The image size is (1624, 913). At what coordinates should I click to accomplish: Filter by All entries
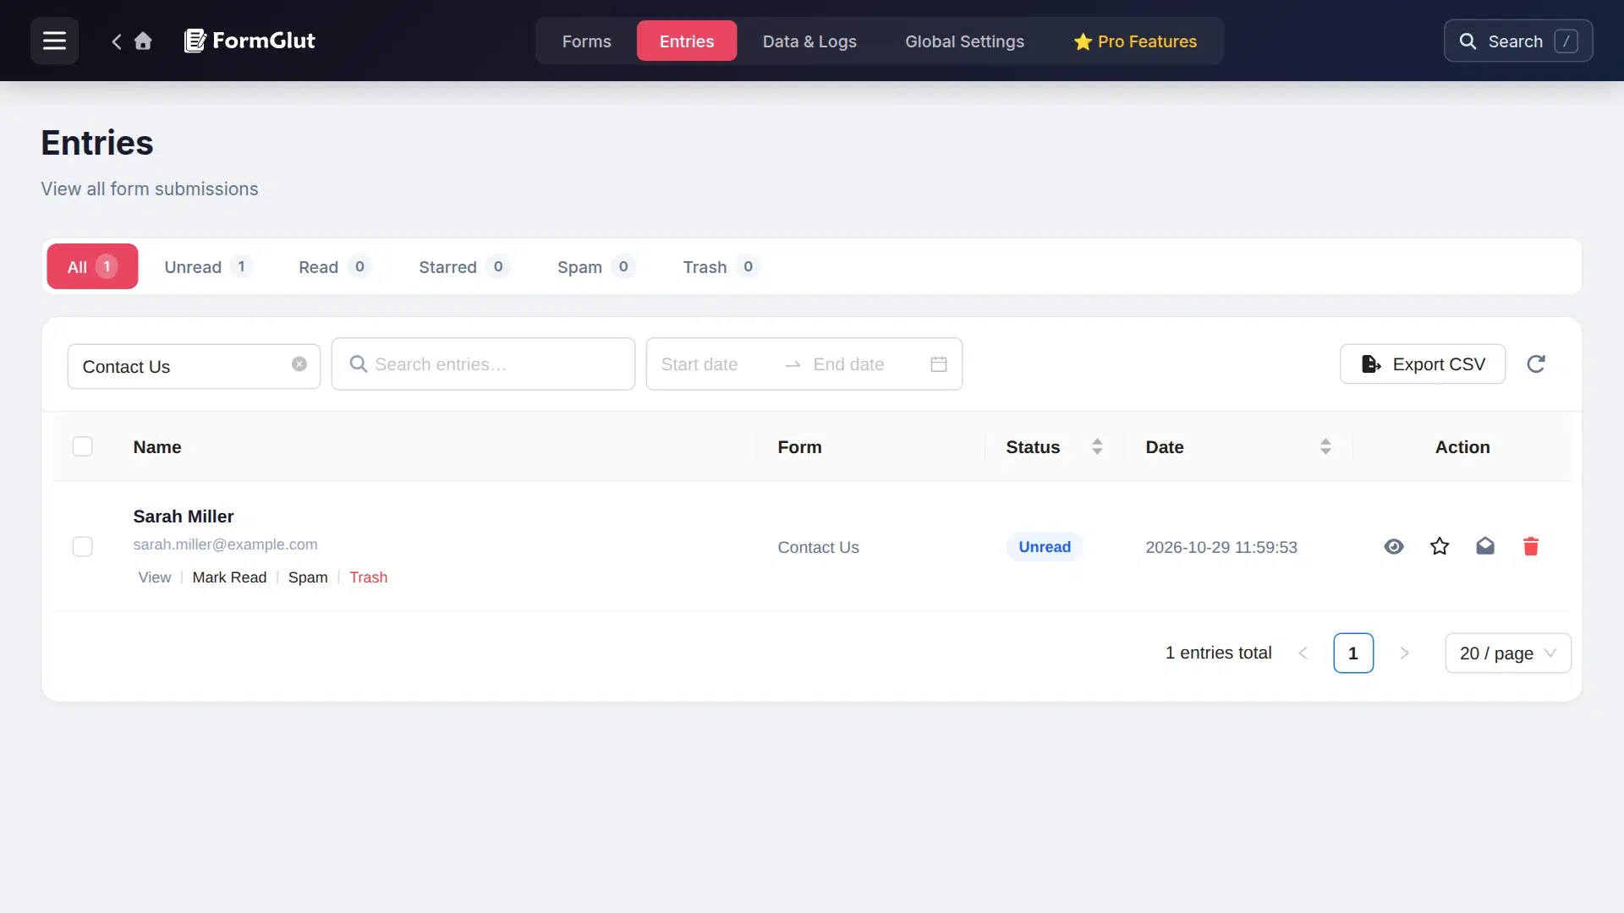(92, 266)
